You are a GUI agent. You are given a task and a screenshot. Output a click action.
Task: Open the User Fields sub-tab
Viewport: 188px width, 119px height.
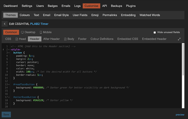(x=80, y=15)
